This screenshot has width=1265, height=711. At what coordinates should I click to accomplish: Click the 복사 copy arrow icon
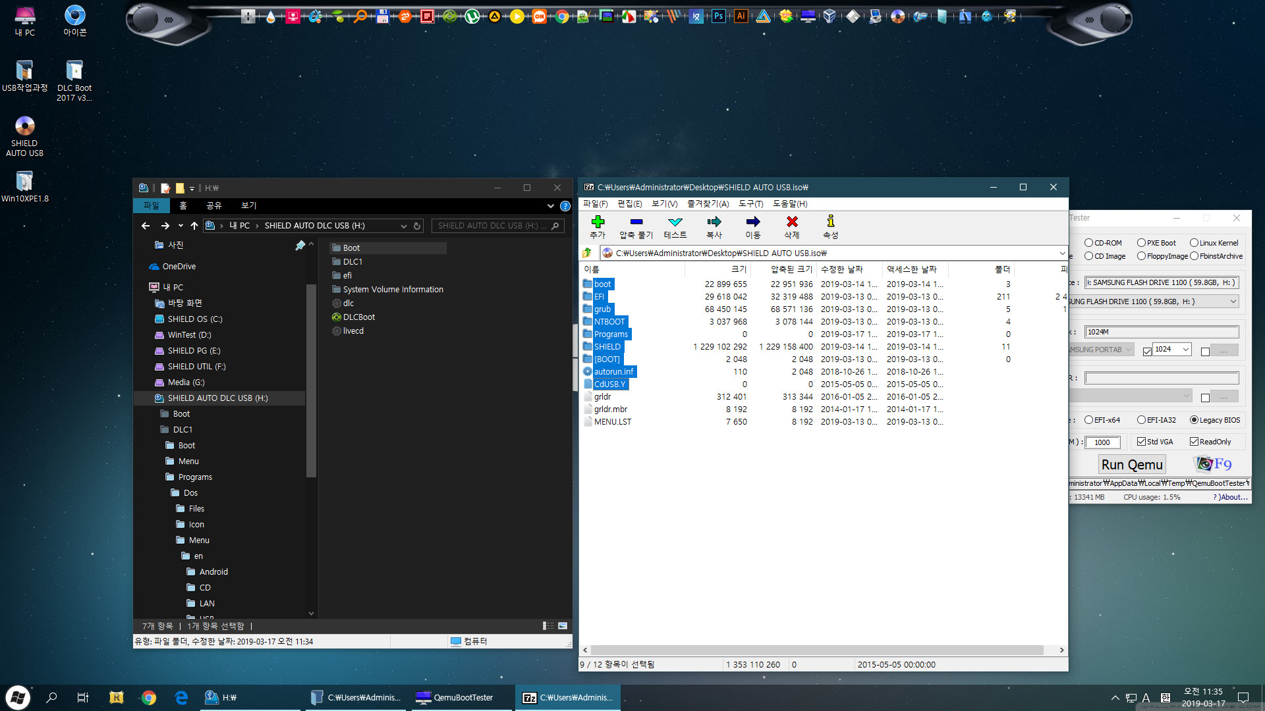tap(714, 222)
